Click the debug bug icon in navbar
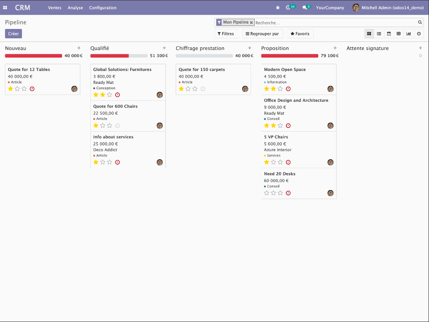 click(x=278, y=8)
